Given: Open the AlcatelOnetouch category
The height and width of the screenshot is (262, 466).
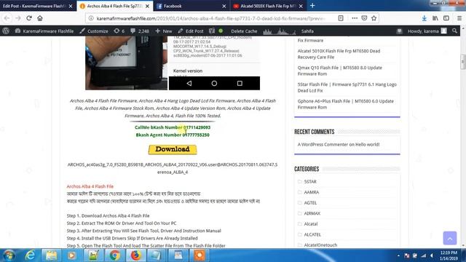Looking at the screenshot, I should 320,245.
